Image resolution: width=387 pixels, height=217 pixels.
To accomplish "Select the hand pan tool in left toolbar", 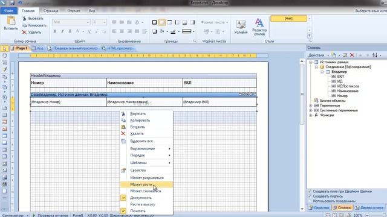I will pos(4,55).
